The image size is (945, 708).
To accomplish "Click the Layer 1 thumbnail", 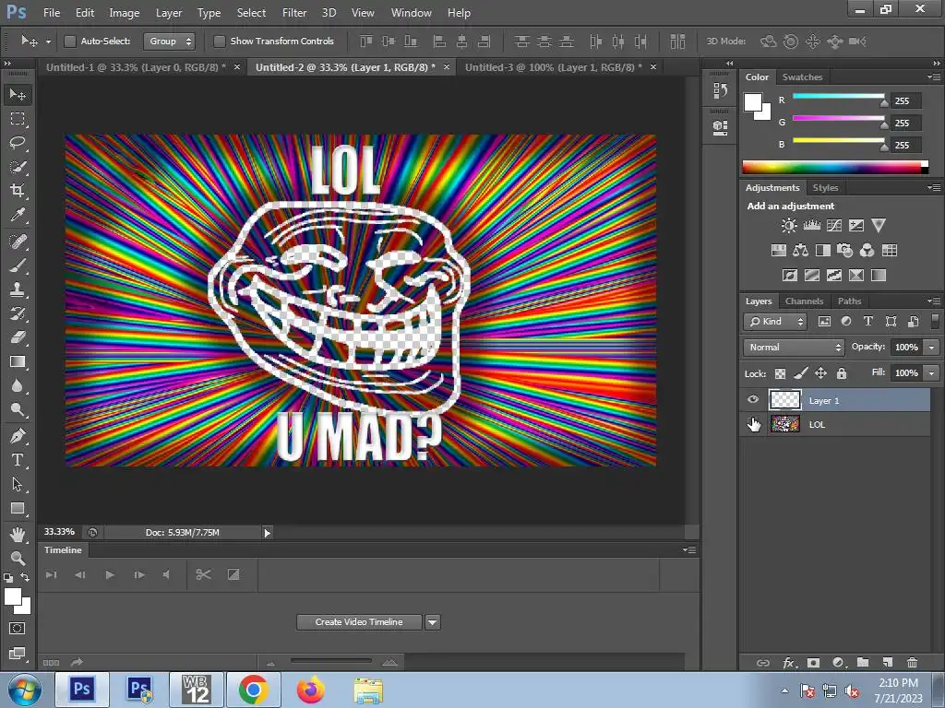I will pos(784,400).
